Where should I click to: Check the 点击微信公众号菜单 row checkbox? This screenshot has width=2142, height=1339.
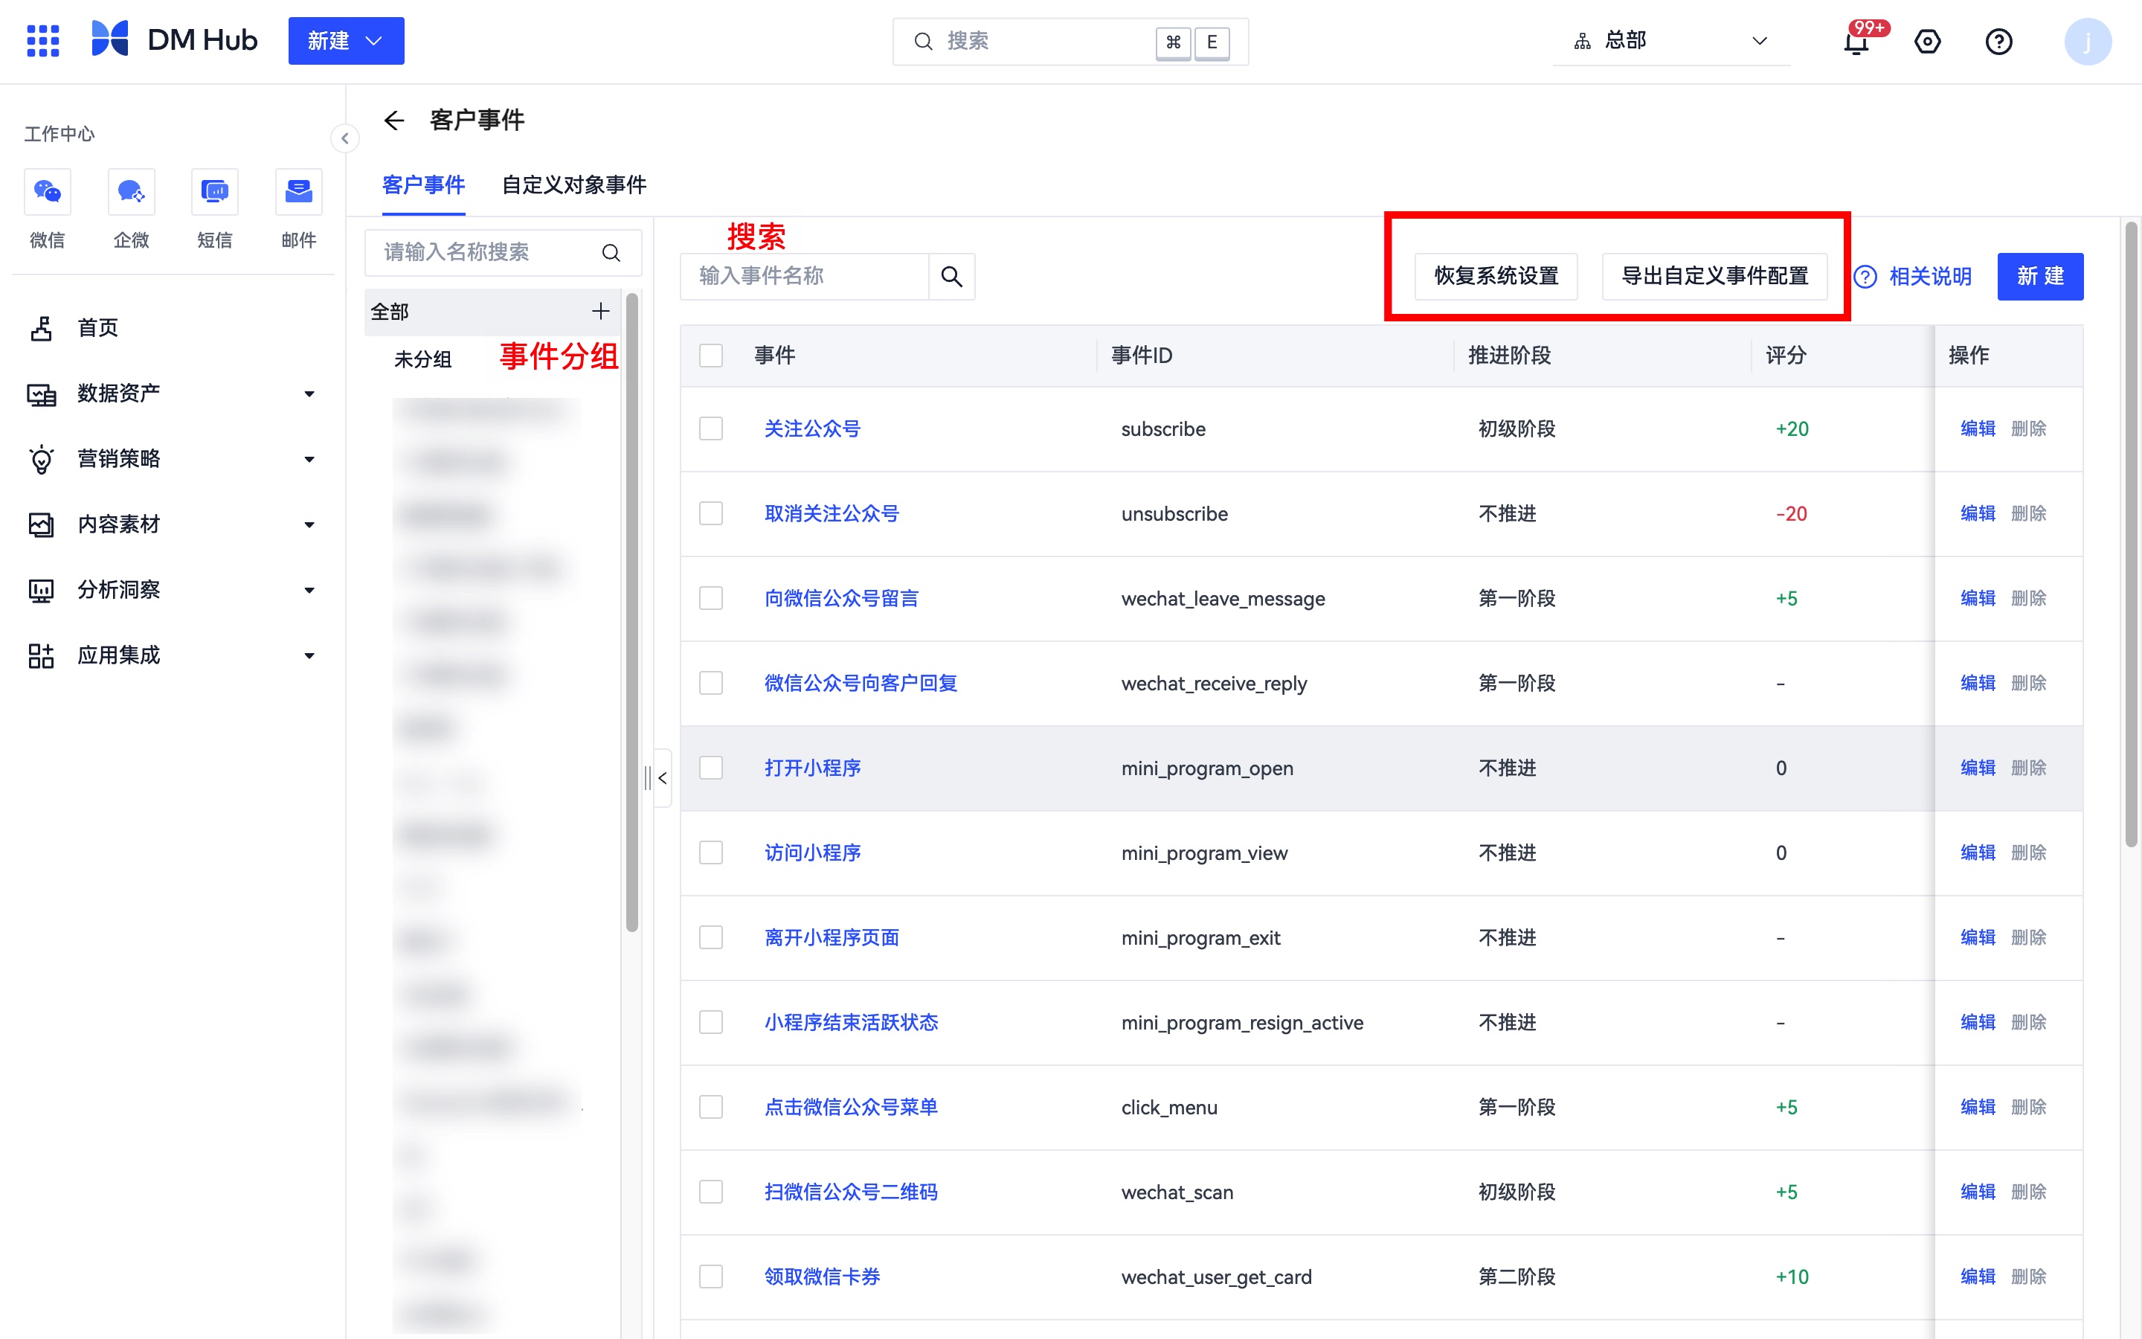pos(711,1107)
